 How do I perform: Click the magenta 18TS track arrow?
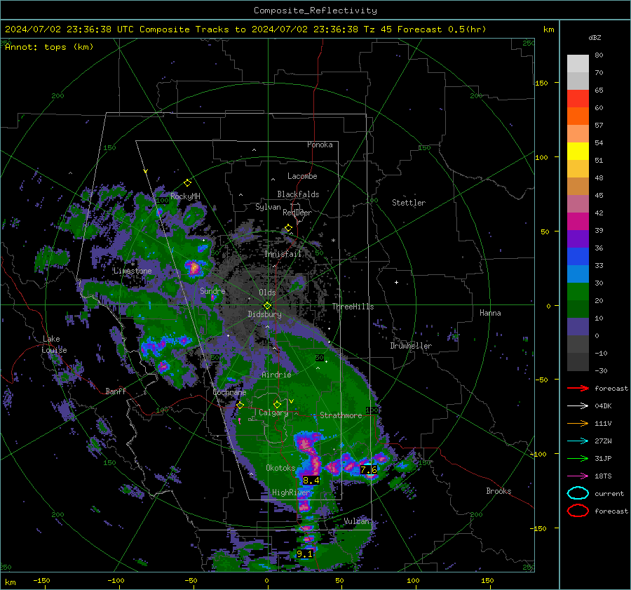point(578,476)
